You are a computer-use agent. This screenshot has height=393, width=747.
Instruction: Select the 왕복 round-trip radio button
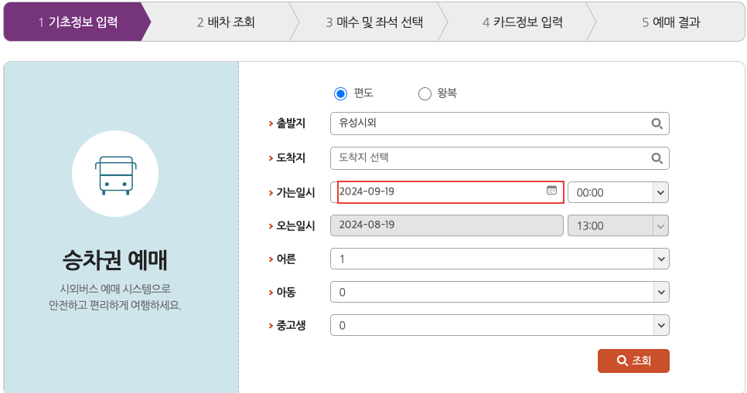pyautogui.click(x=425, y=93)
